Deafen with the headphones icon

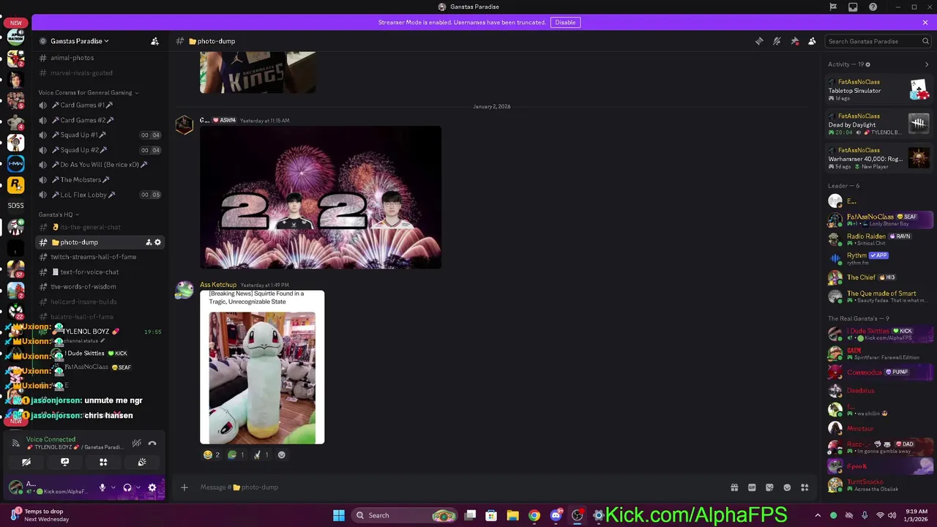[127, 487]
